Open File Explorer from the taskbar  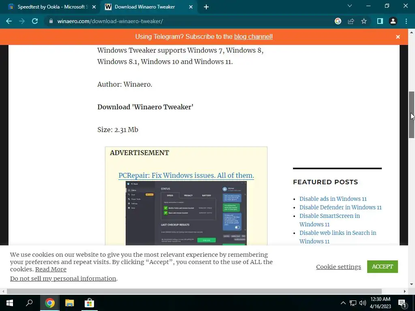[69, 303]
